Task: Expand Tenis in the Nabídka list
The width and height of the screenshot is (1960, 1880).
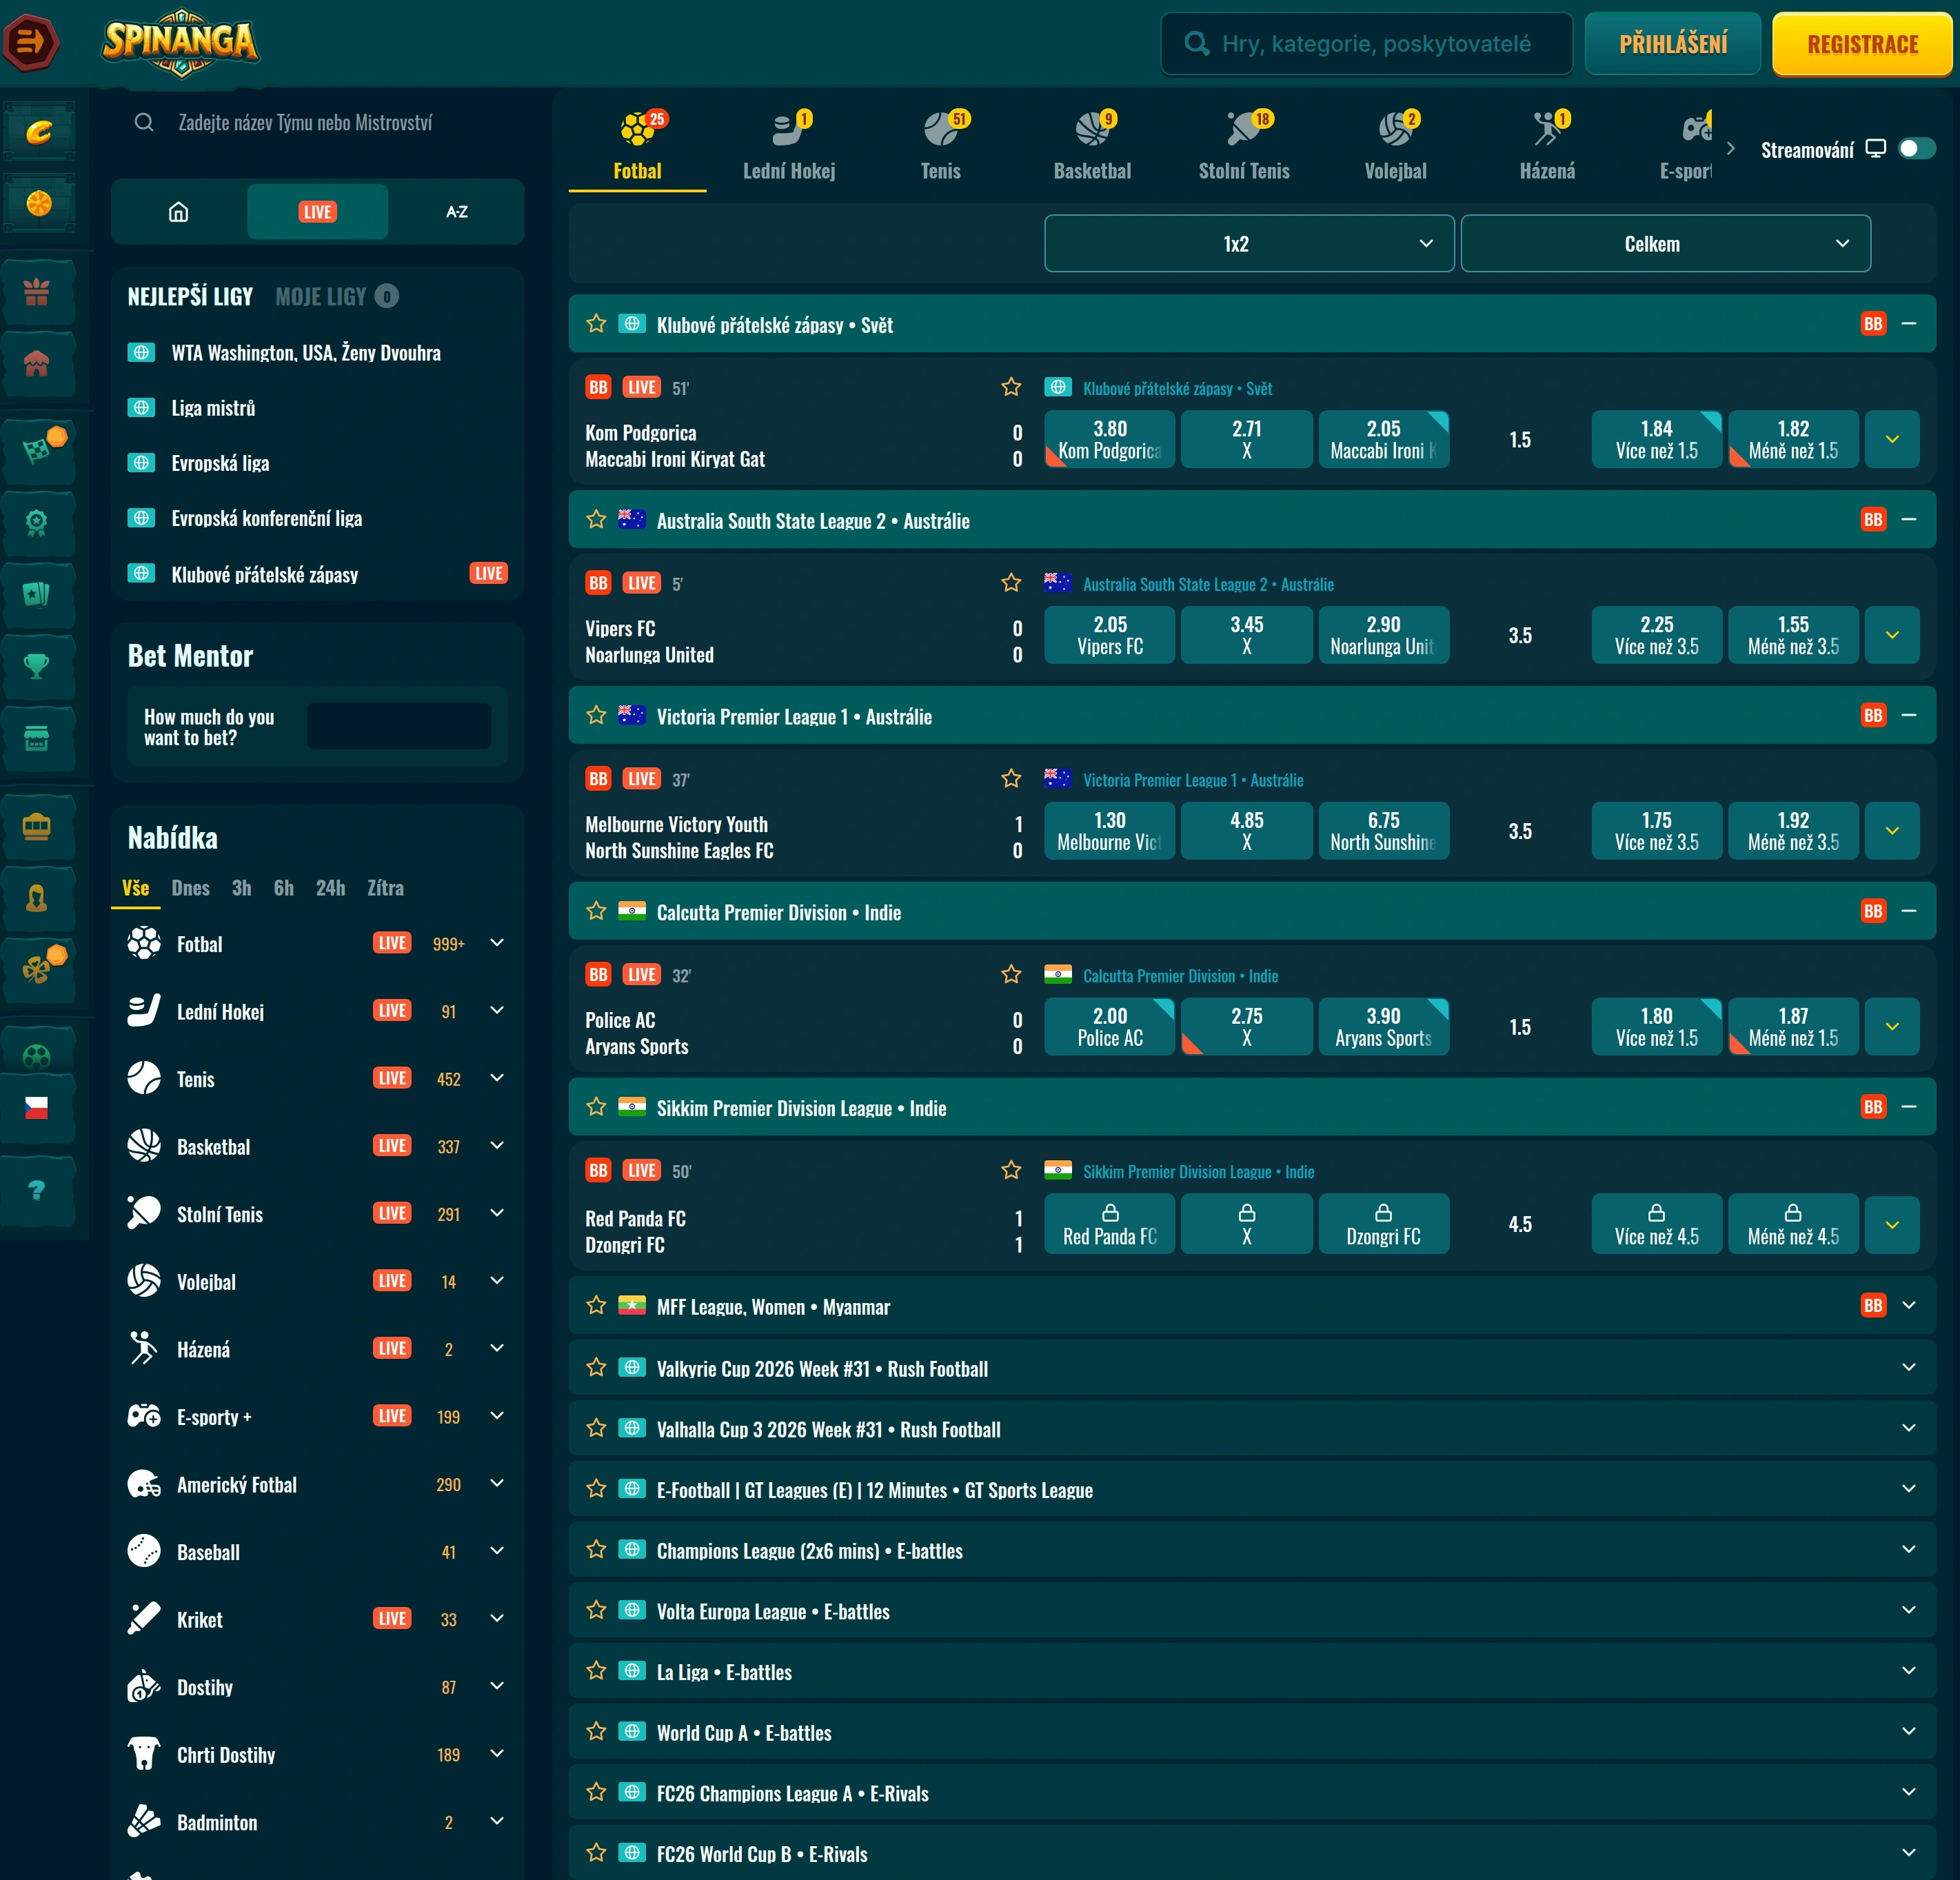Action: (497, 1078)
